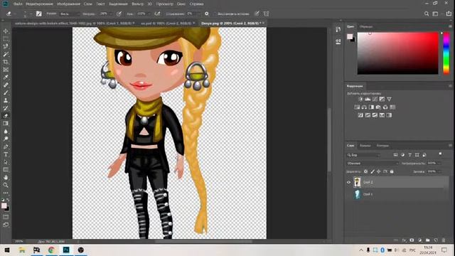455x256 pixels.
Task: Click the smoothing options gear button
Action: pyautogui.click(x=207, y=14)
